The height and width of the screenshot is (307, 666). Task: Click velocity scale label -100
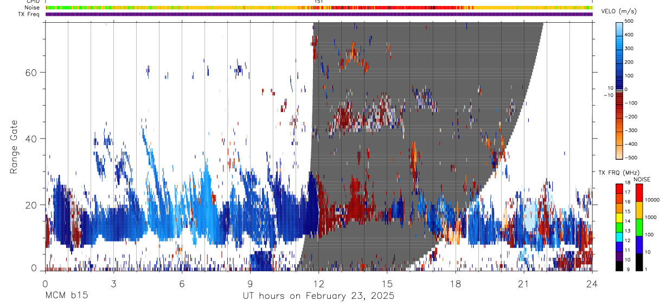pos(632,103)
